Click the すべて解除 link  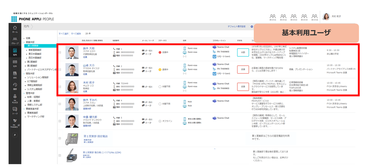pos(76,34)
